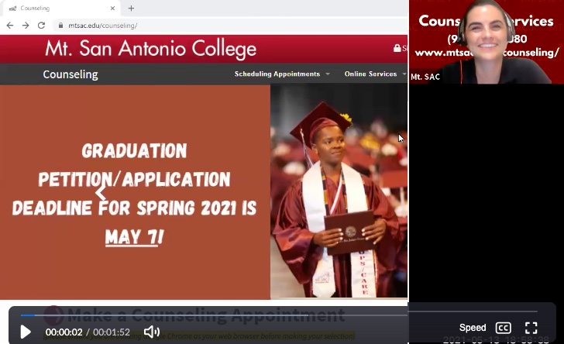This screenshot has height=344, width=564.
Task: Click the mtsac.edu/counseling/ address bar
Action: 102,26
